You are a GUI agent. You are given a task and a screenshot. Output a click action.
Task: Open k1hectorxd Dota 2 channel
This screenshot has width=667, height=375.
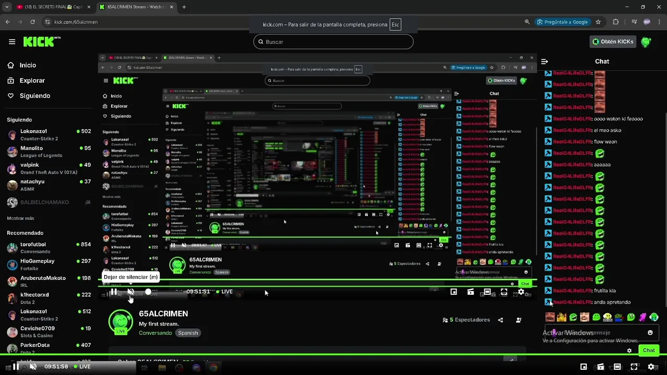click(x=49, y=298)
